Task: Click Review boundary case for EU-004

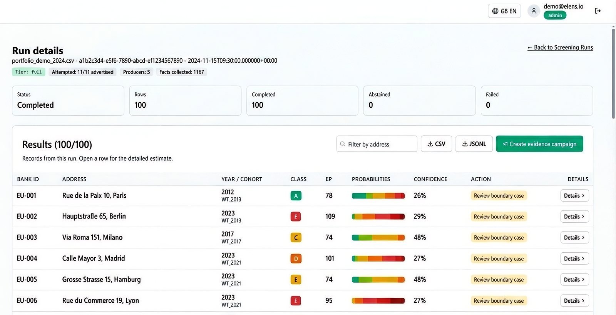Action: tap(499, 259)
